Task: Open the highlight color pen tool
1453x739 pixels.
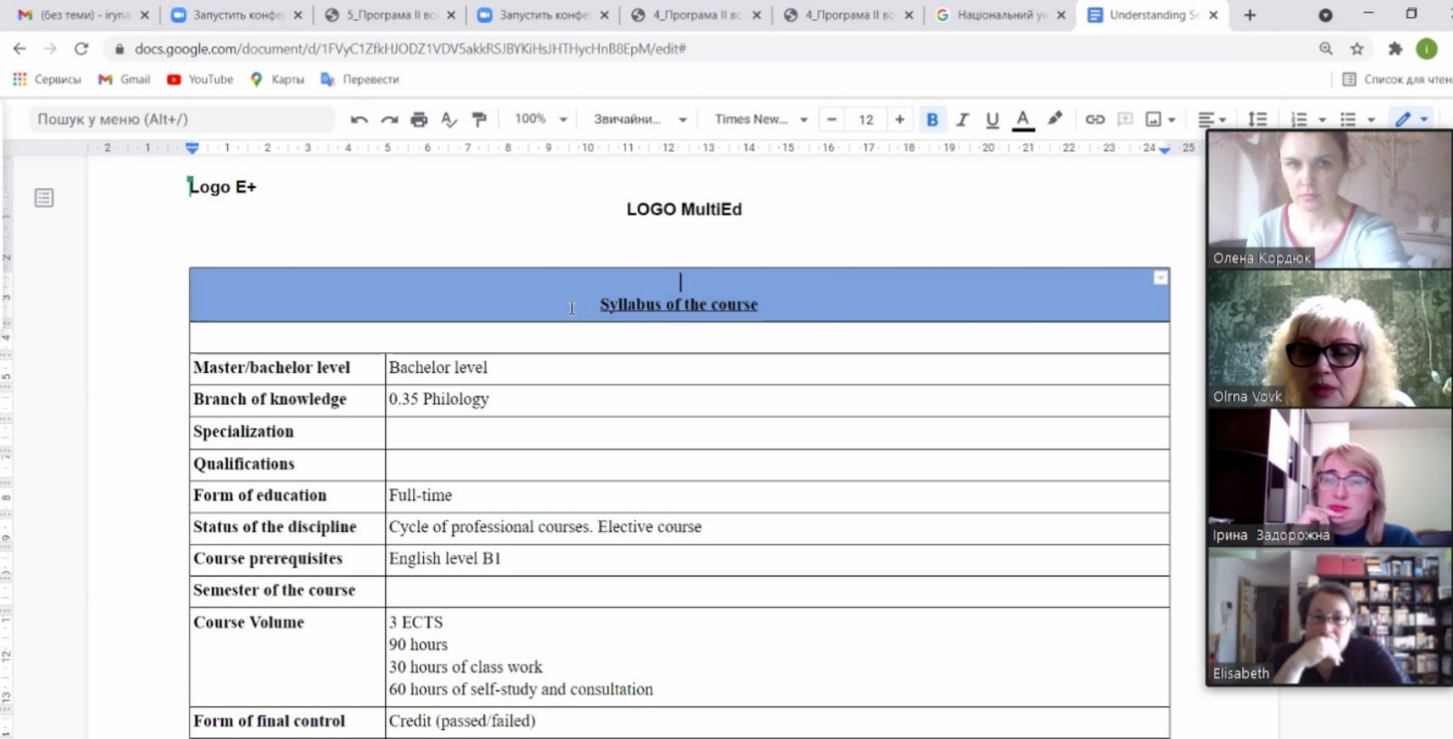Action: [x=1054, y=119]
